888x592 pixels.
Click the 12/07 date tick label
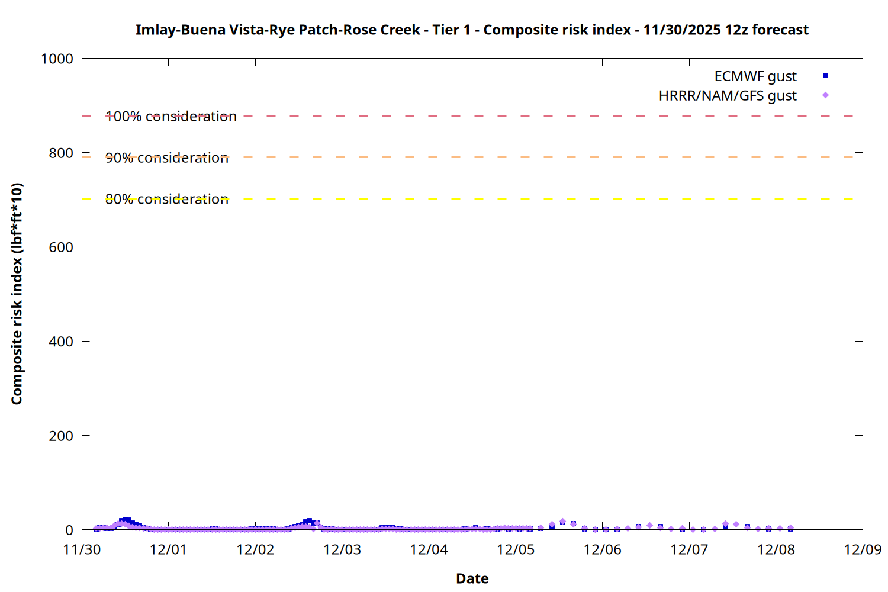tap(689, 549)
